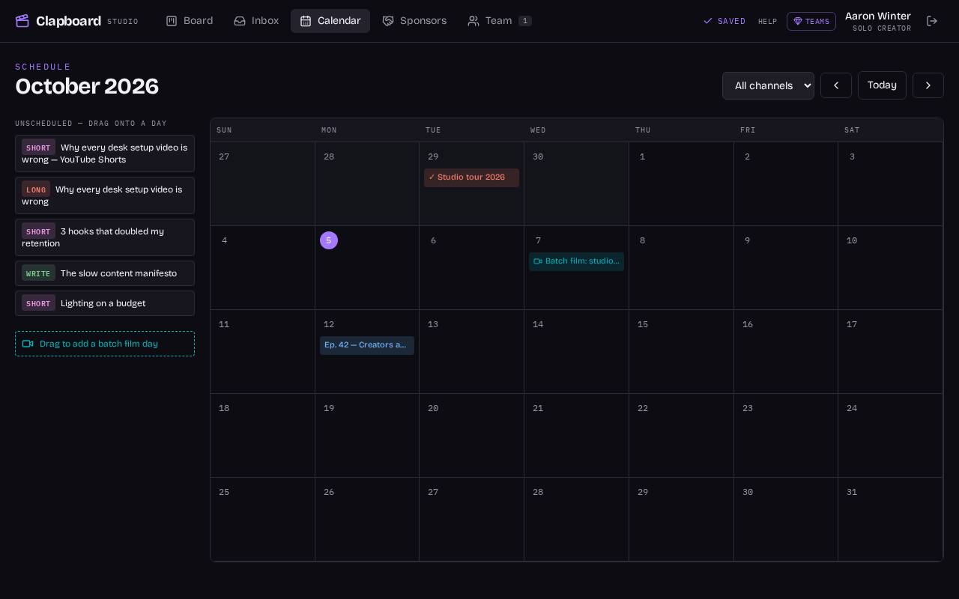Switch to the Calendar tab
The height and width of the screenshot is (599, 959).
[330, 21]
